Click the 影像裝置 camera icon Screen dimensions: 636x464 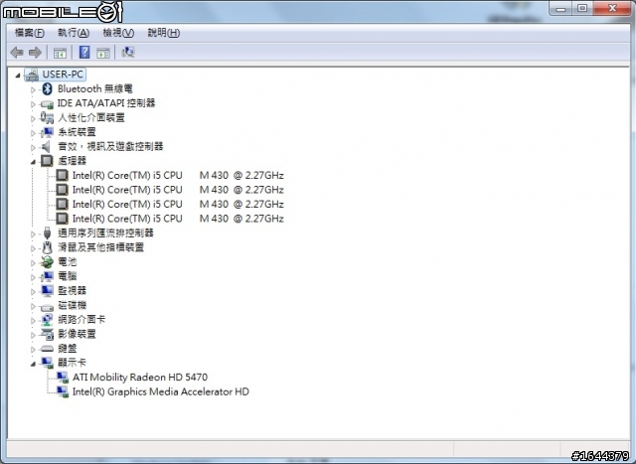click(x=47, y=334)
